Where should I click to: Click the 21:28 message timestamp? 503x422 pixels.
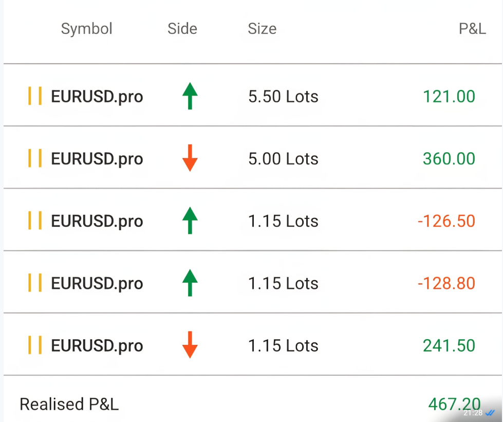point(473,413)
